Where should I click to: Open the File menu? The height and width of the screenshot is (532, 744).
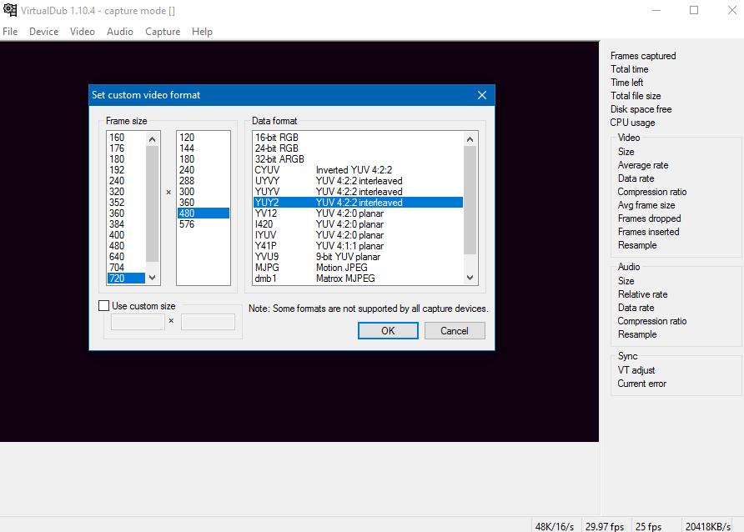(10, 32)
